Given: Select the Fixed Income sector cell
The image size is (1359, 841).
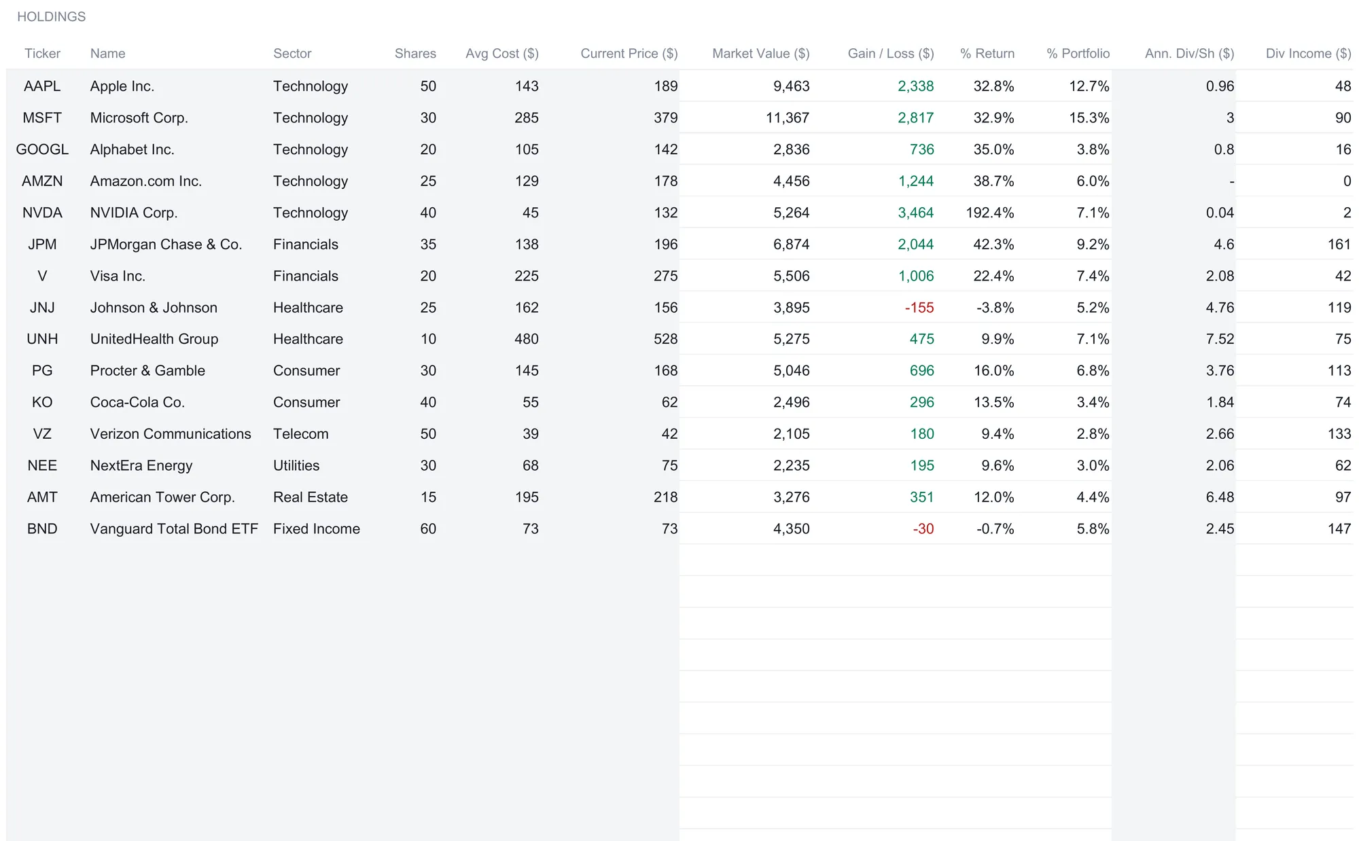Looking at the screenshot, I should tap(317, 529).
